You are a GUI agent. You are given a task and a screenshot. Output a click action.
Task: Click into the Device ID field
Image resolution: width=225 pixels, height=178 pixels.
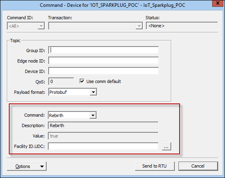[x=104, y=71]
